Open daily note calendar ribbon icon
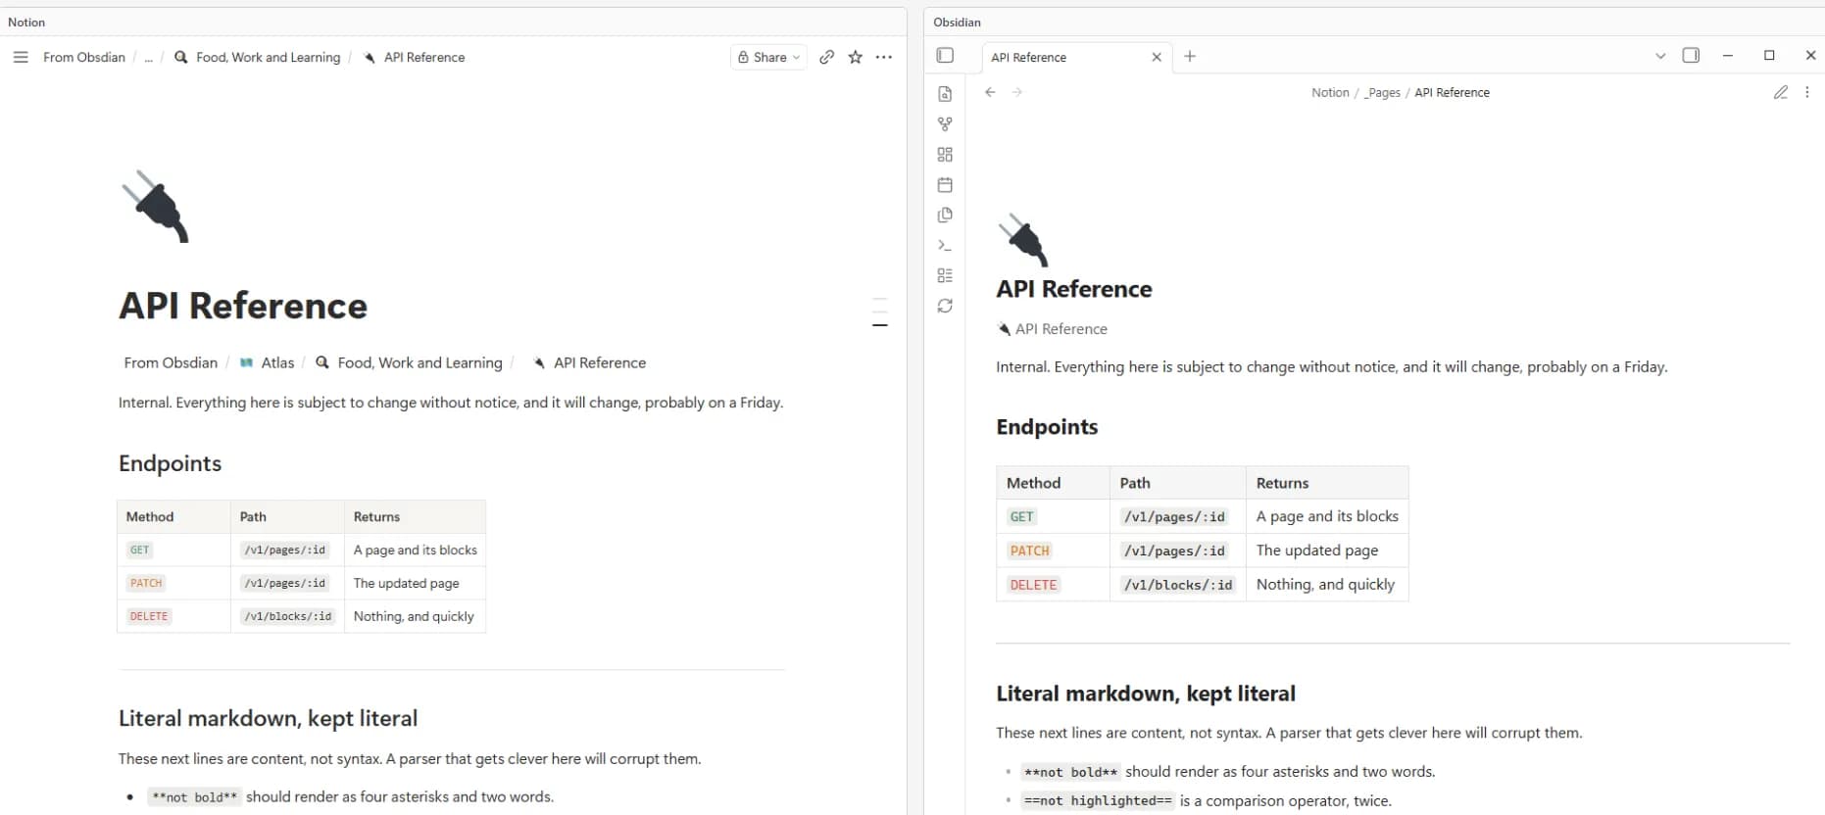The image size is (1825, 815). [x=945, y=185]
